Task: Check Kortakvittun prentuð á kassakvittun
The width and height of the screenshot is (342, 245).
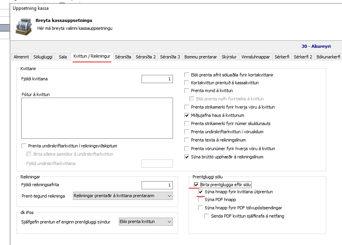Action: pyautogui.click(x=187, y=83)
